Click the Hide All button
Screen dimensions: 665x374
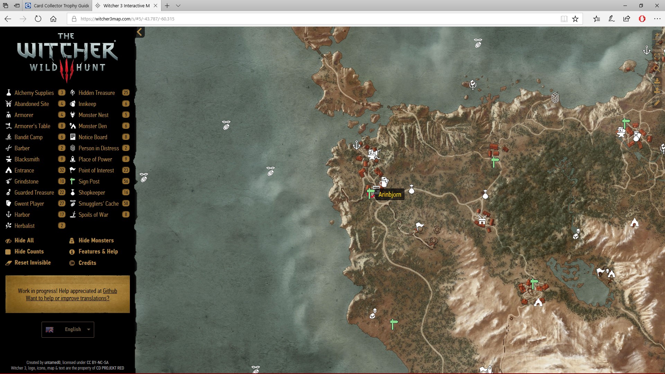point(24,240)
